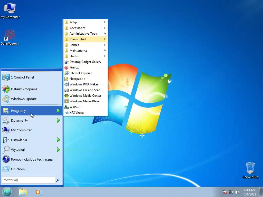Click the Start menu My Computer icon
This screenshot has width=263, height=197.
click(6, 130)
